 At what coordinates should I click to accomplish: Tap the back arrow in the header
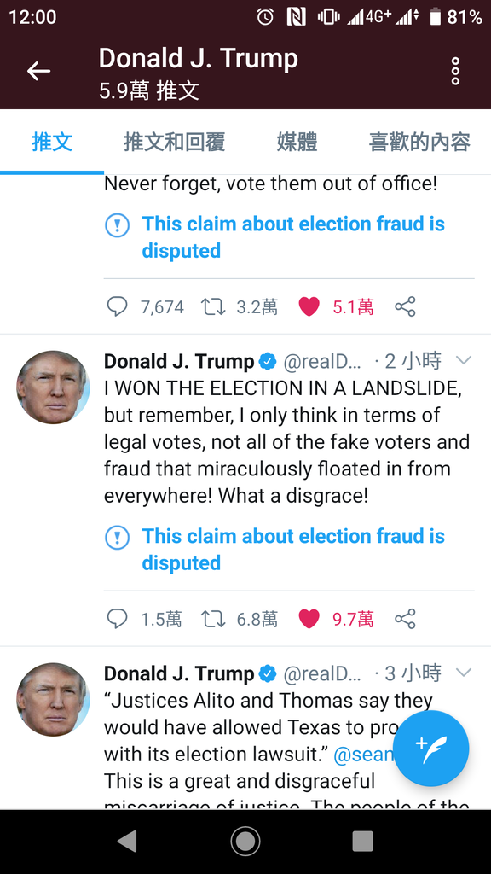pos(39,72)
